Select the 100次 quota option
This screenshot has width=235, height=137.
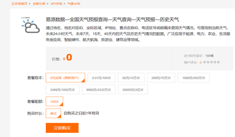click(54, 101)
